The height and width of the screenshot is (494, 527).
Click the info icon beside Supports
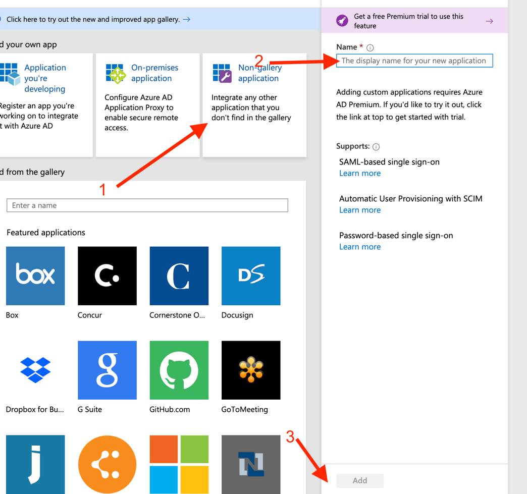[x=376, y=147]
